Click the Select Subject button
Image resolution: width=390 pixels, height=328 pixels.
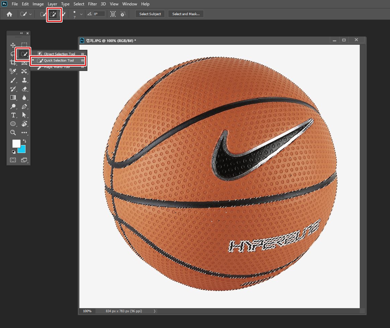click(150, 14)
